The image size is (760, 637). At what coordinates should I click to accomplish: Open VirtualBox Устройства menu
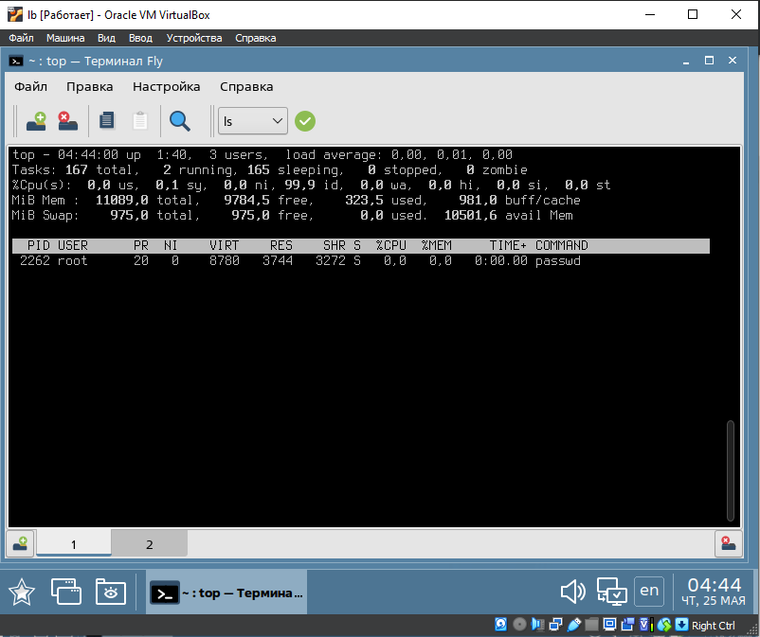point(194,38)
